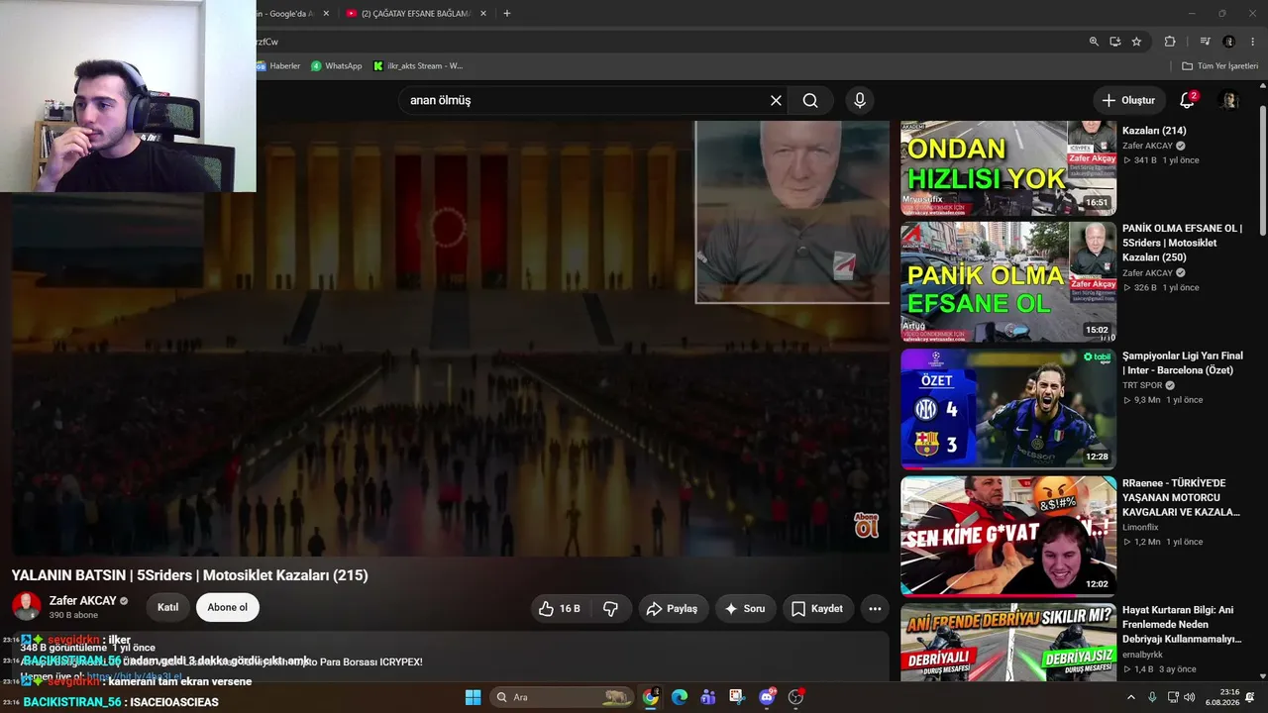Like the video with thumbs up
Viewport: 1268px width, 713px height.
pos(561,609)
